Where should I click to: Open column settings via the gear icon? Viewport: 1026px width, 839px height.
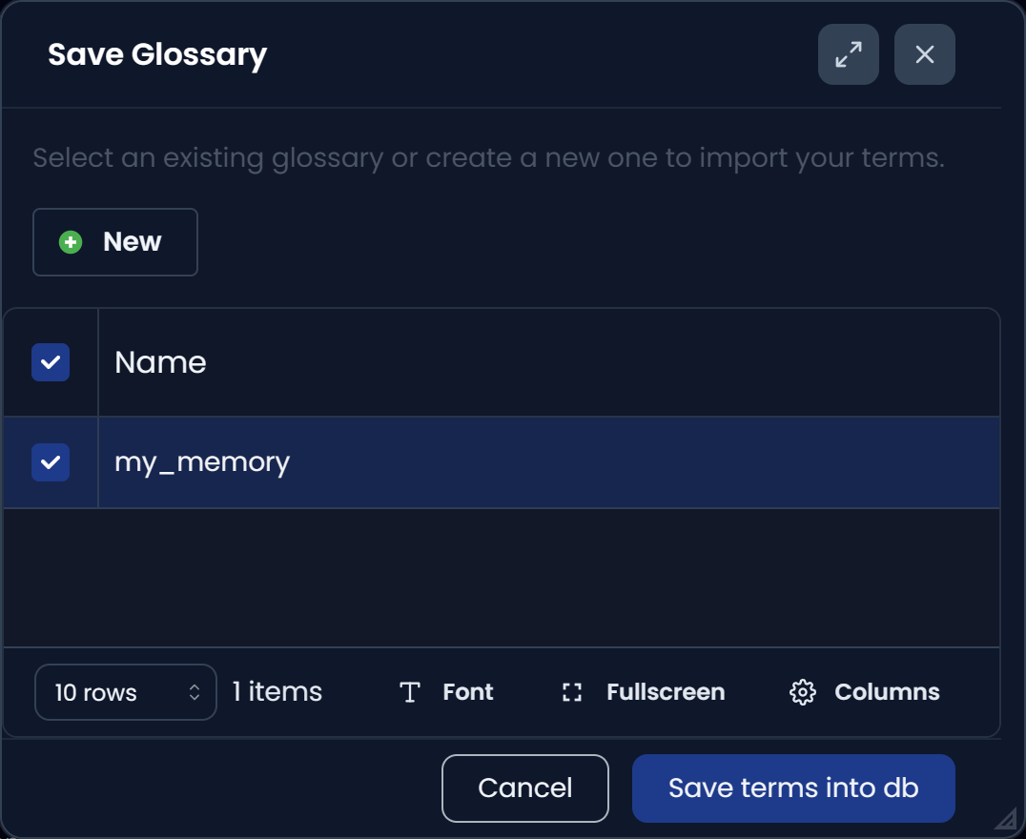803,692
